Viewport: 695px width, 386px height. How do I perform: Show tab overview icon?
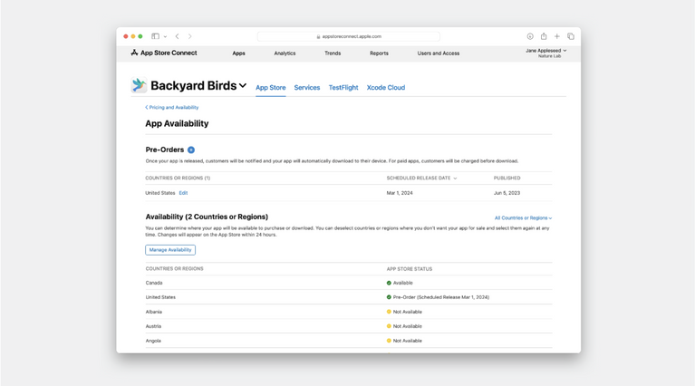point(571,36)
